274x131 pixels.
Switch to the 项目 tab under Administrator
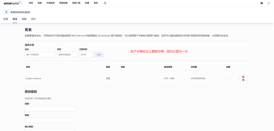click(x=33, y=19)
